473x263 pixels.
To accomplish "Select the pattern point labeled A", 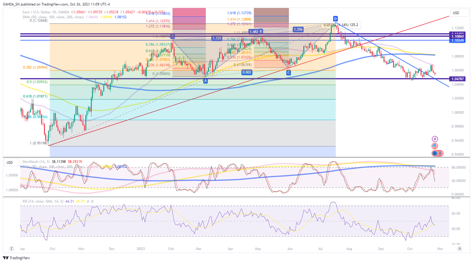I will (205, 81).
